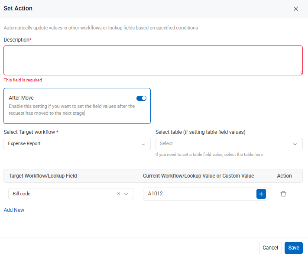Click the Description textarea resize handle
The height and width of the screenshot is (256, 308).
pyautogui.click(x=300, y=73)
